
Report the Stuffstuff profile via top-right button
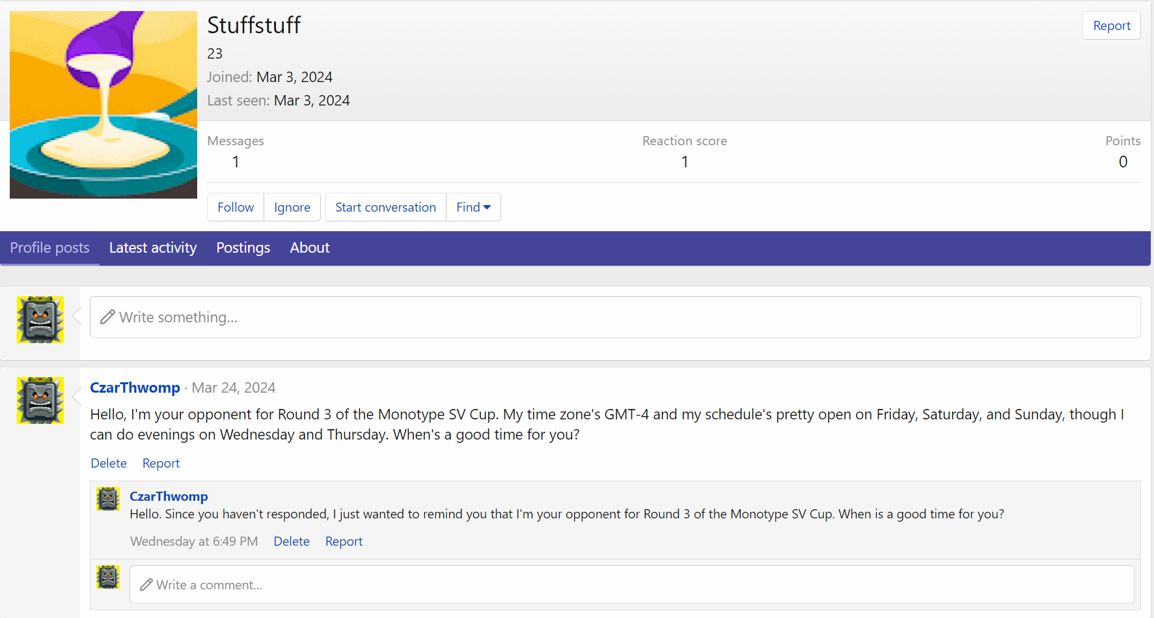[1111, 25]
